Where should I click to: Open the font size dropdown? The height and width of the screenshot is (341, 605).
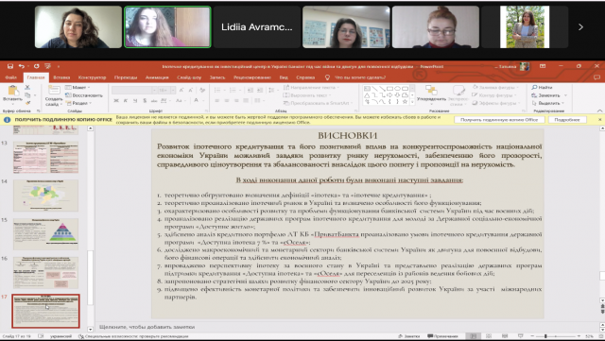[173, 90]
